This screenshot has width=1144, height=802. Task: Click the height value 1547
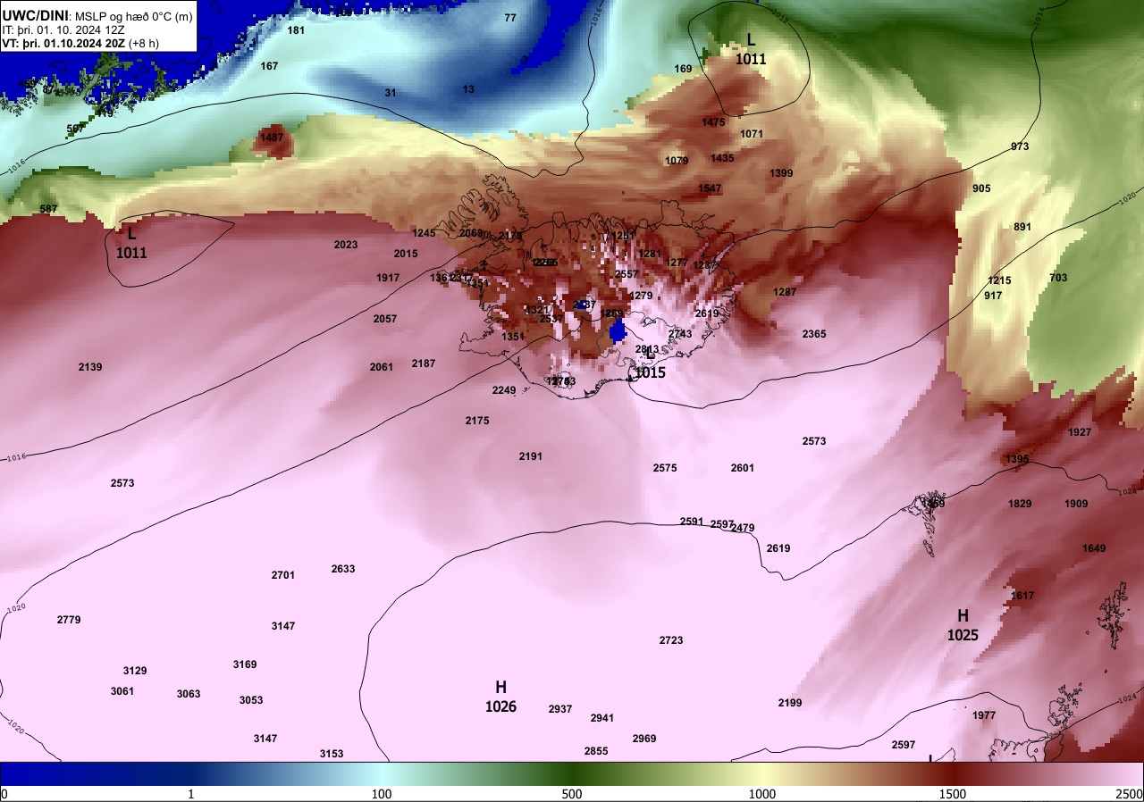point(710,188)
